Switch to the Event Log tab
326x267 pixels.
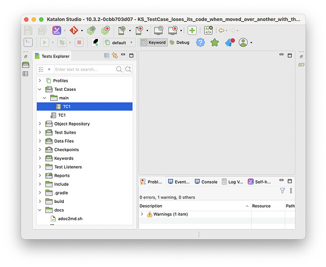pyautogui.click(x=179, y=182)
